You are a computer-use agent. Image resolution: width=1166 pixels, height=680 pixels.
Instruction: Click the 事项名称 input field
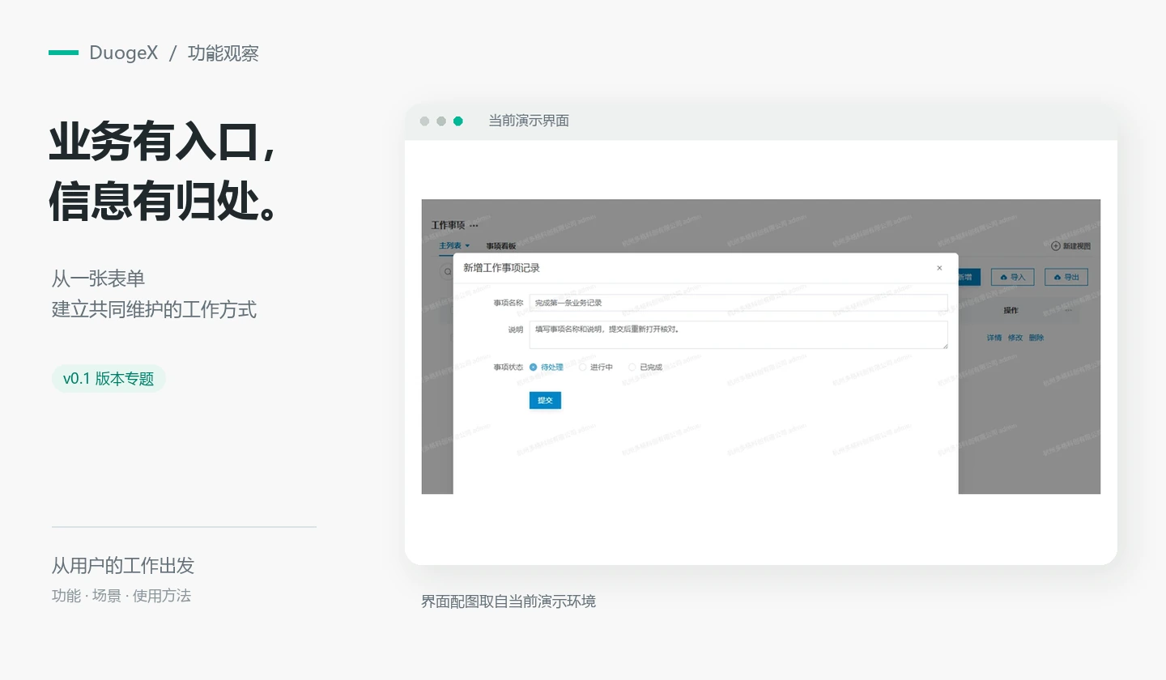(x=738, y=303)
